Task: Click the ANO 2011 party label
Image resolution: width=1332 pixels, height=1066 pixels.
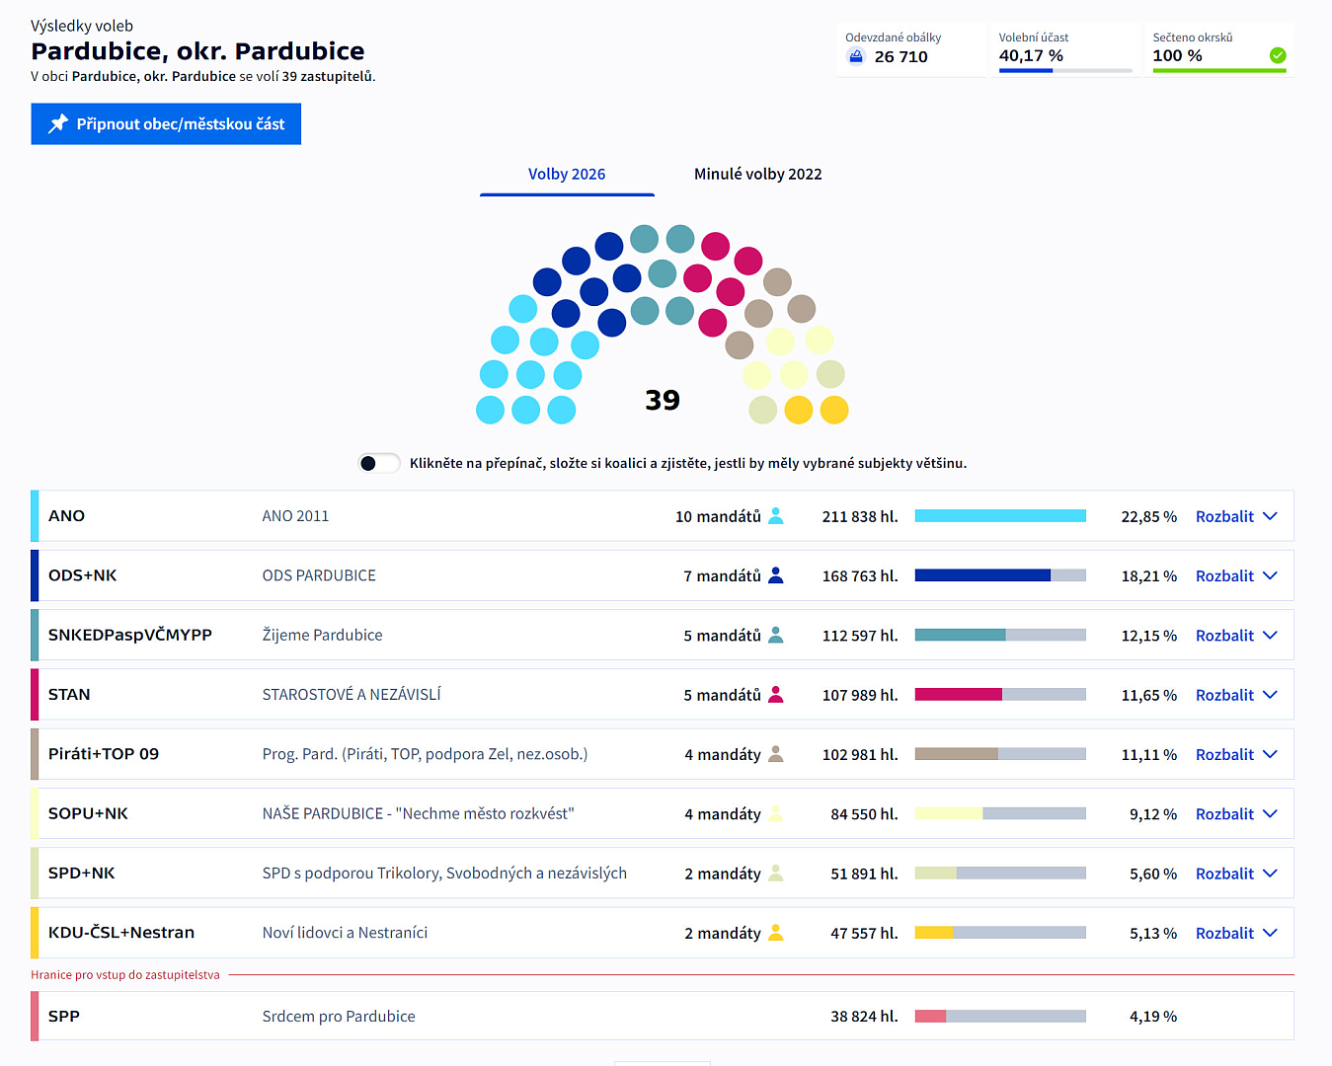Action: [295, 515]
